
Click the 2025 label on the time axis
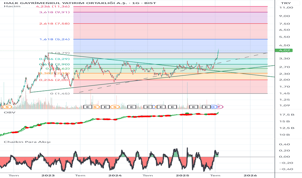coord(182,175)
